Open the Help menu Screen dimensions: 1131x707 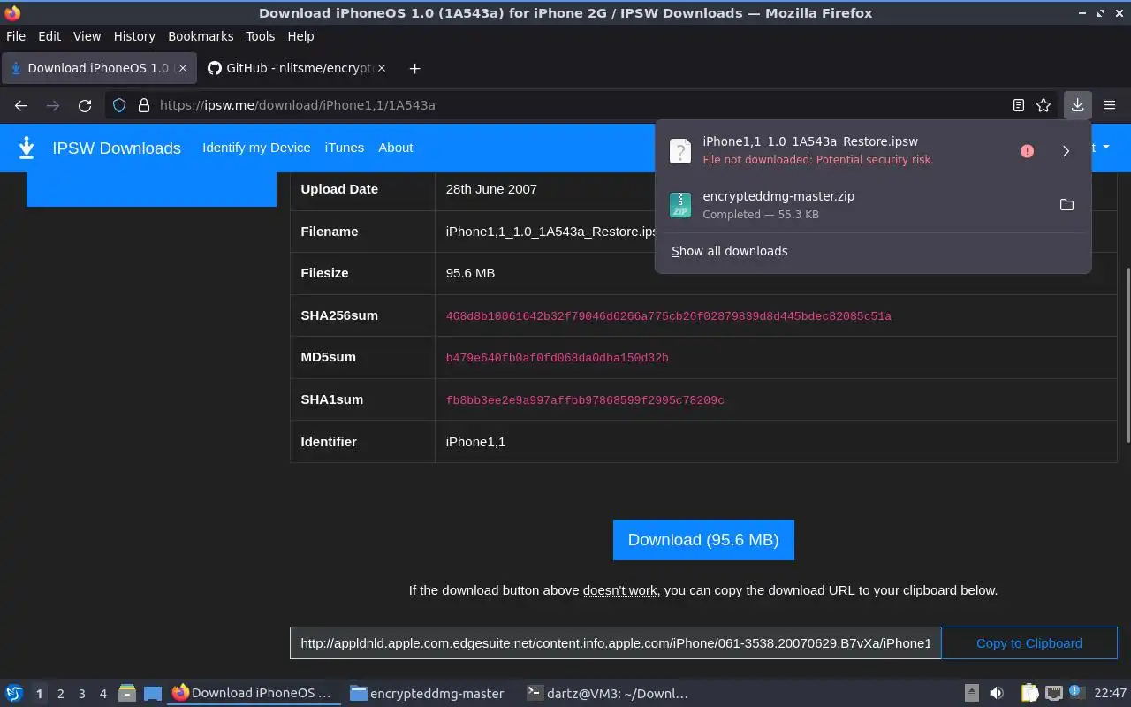(x=300, y=36)
